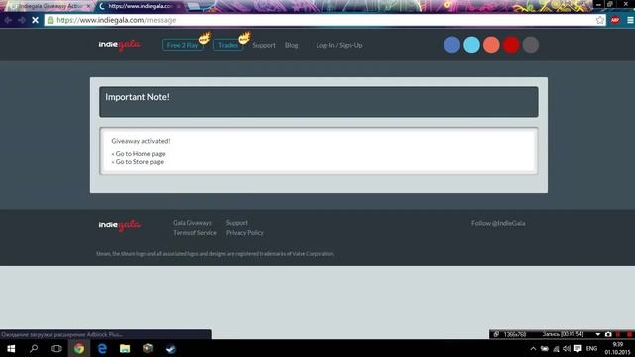Open the Windows Start menu
Viewport: 635px width, 357px height.
[x=11, y=348]
